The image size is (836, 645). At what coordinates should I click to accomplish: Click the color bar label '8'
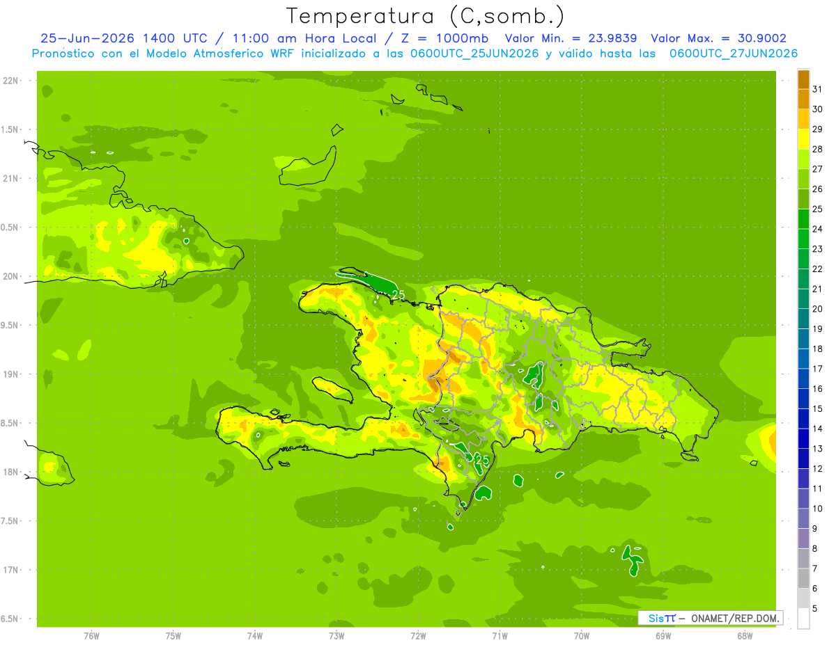point(816,549)
